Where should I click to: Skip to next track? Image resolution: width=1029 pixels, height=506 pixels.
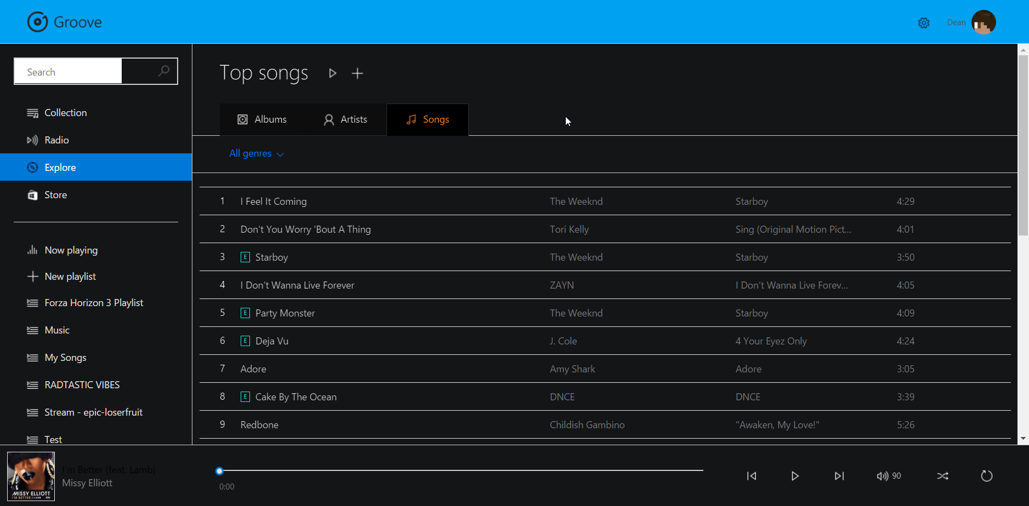[x=839, y=476]
